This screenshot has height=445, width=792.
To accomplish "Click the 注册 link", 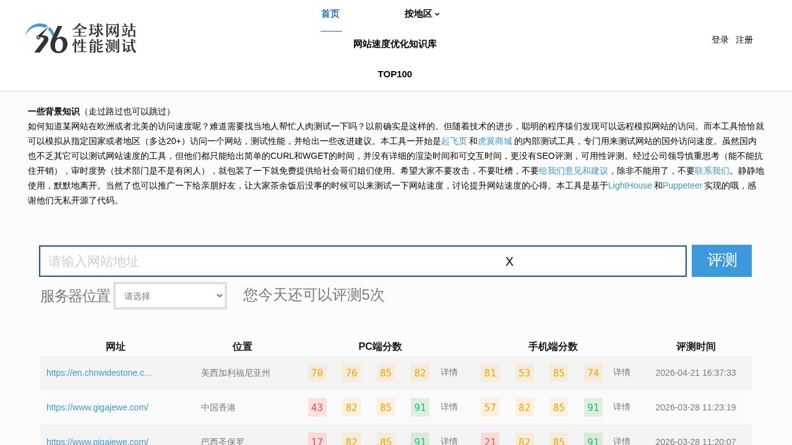I will pos(744,40).
